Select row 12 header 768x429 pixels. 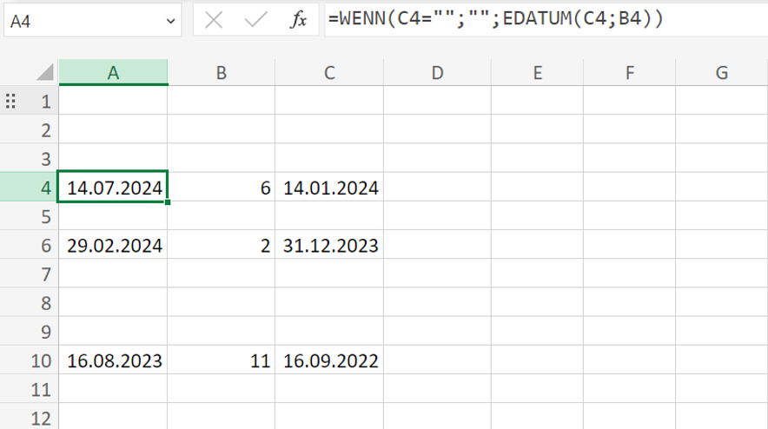[30, 417]
